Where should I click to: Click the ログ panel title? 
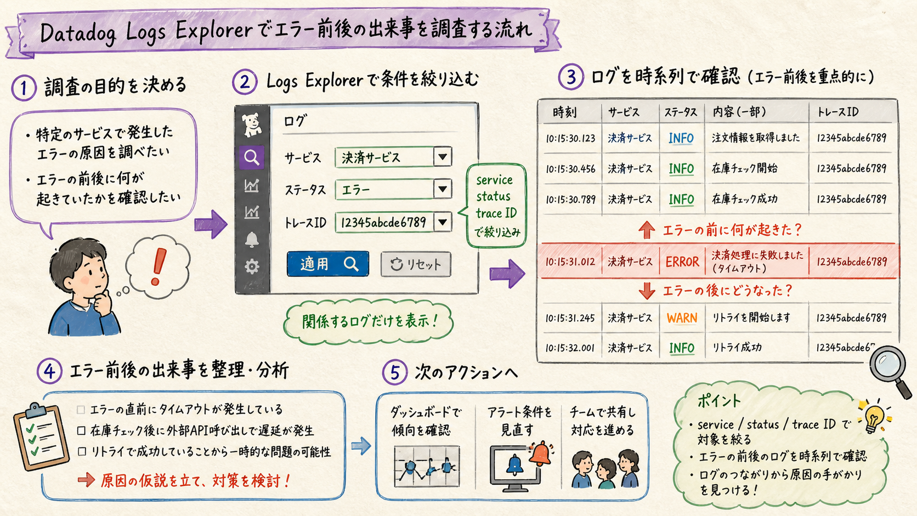pos(295,121)
